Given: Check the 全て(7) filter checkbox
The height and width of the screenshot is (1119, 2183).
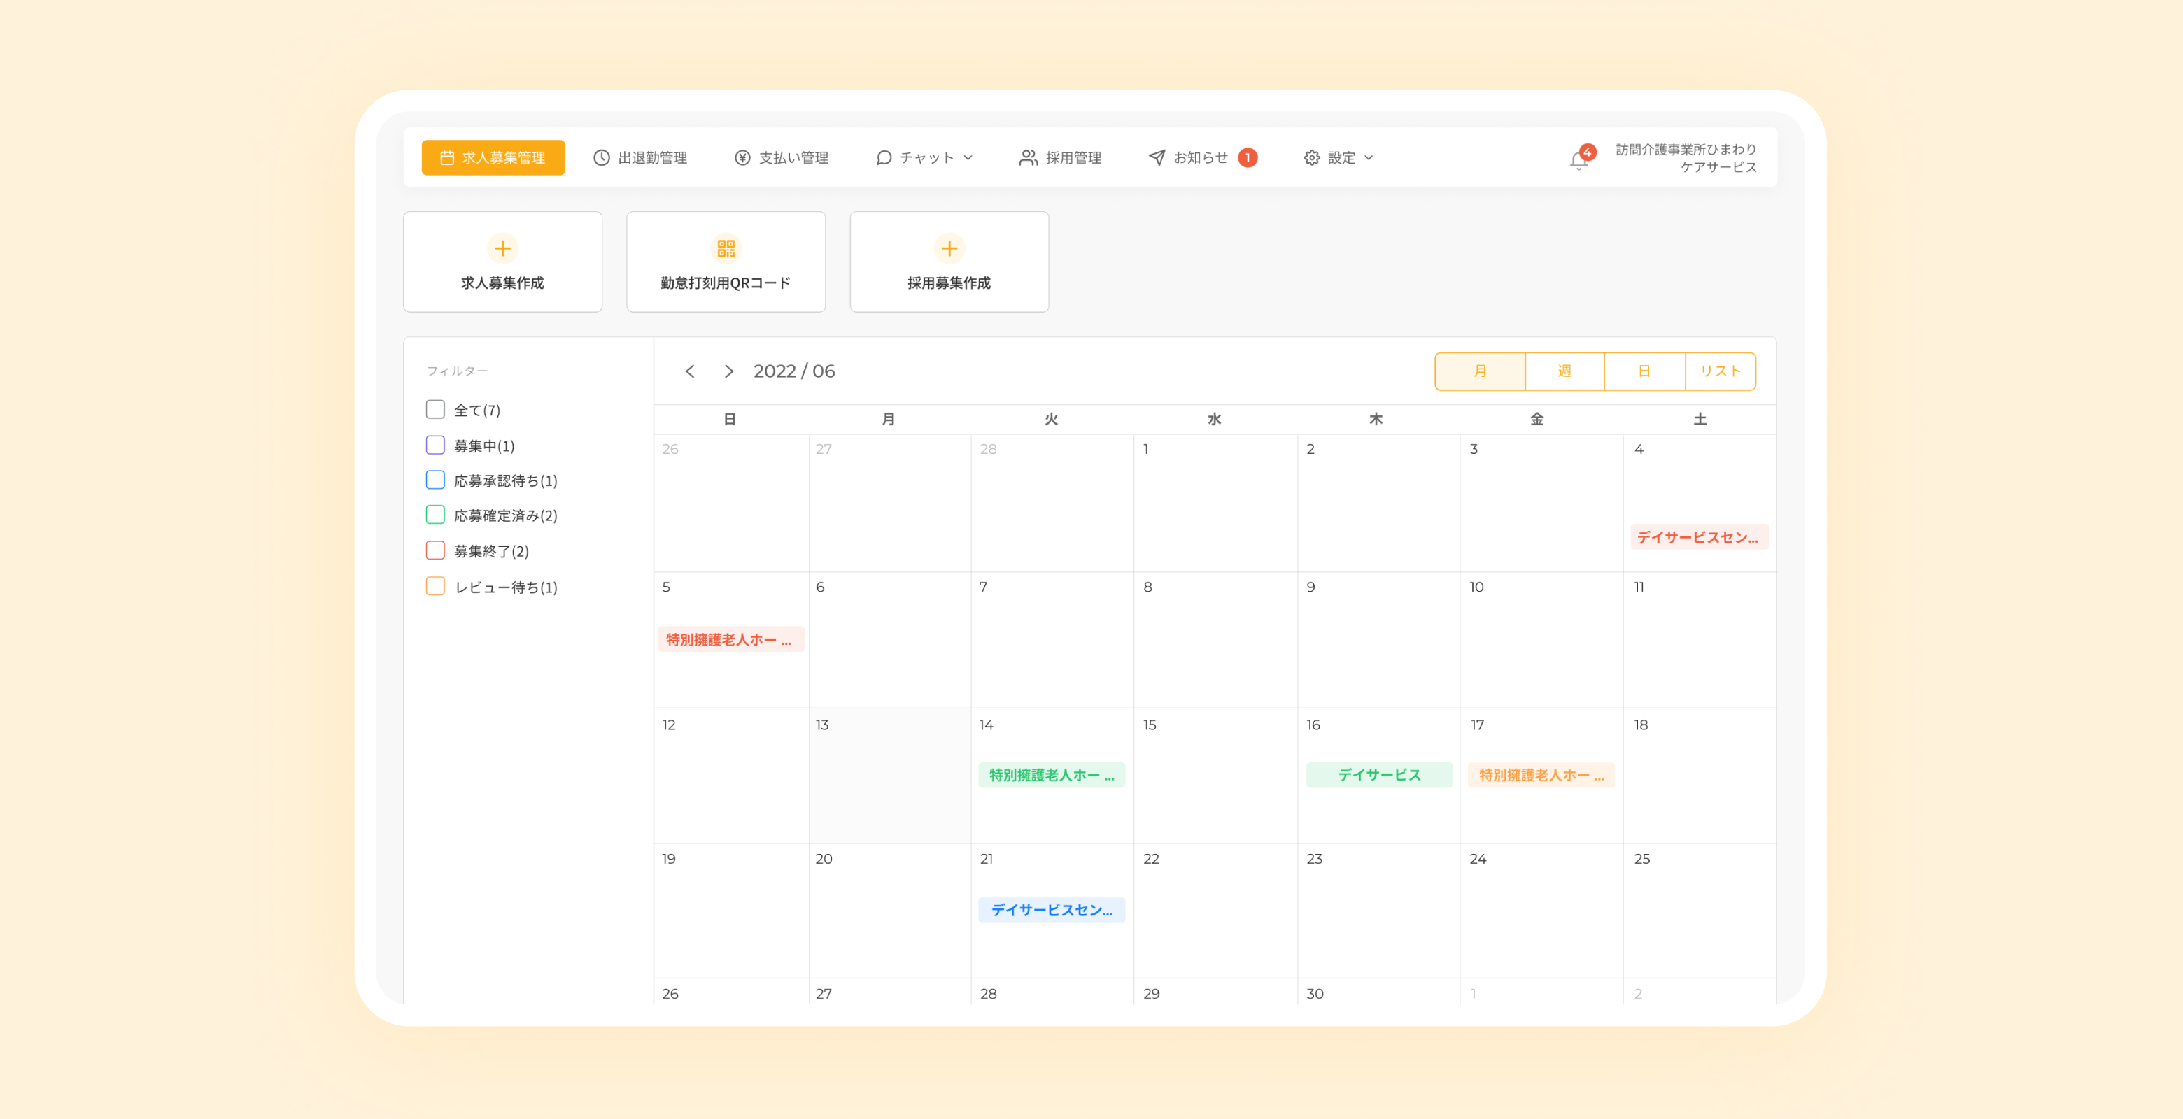Looking at the screenshot, I should pyautogui.click(x=435, y=410).
